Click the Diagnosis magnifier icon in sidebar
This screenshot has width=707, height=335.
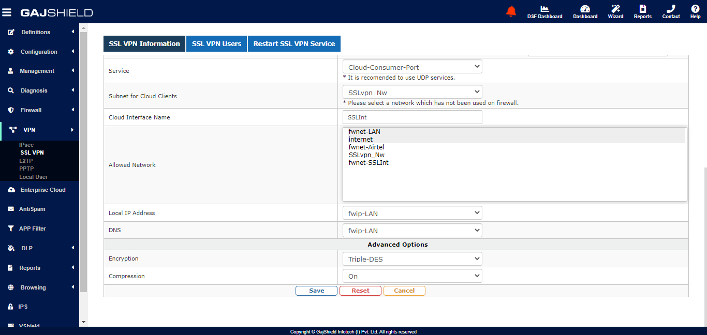(11, 90)
